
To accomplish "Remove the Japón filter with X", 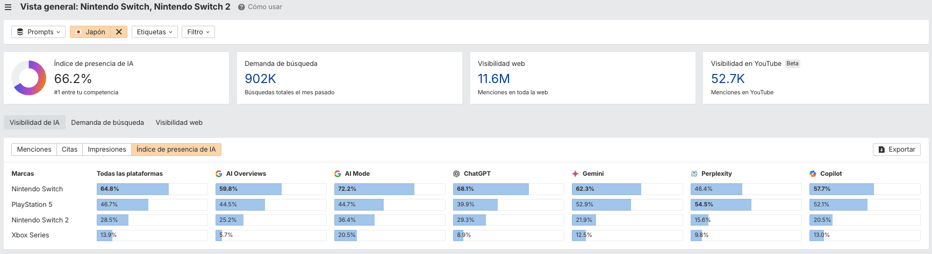I will (119, 32).
